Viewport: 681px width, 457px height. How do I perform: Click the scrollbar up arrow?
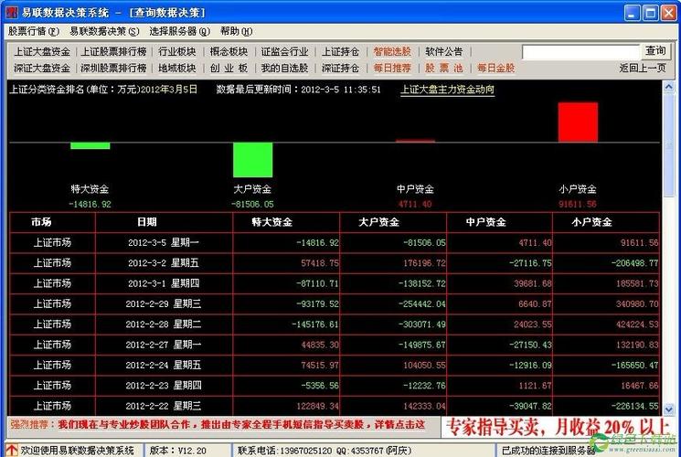point(669,87)
